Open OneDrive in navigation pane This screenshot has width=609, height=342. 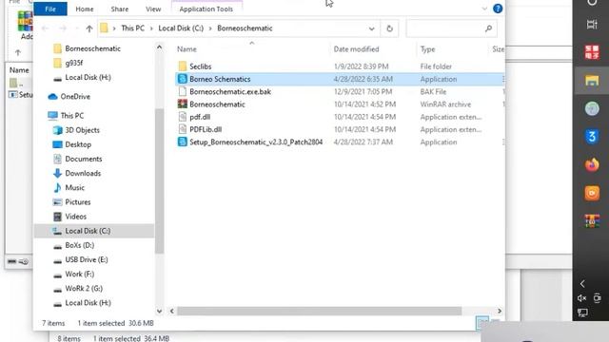(x=75, y=97)
